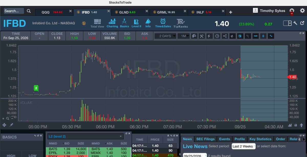Image resolution: width=307 pixels, height=157 pixels.
Task: Click the bar chart icon at chart bottom right
Action: tap(290, 125)
